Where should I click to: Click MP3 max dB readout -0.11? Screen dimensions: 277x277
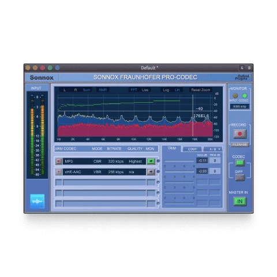(x=202, y=160)
